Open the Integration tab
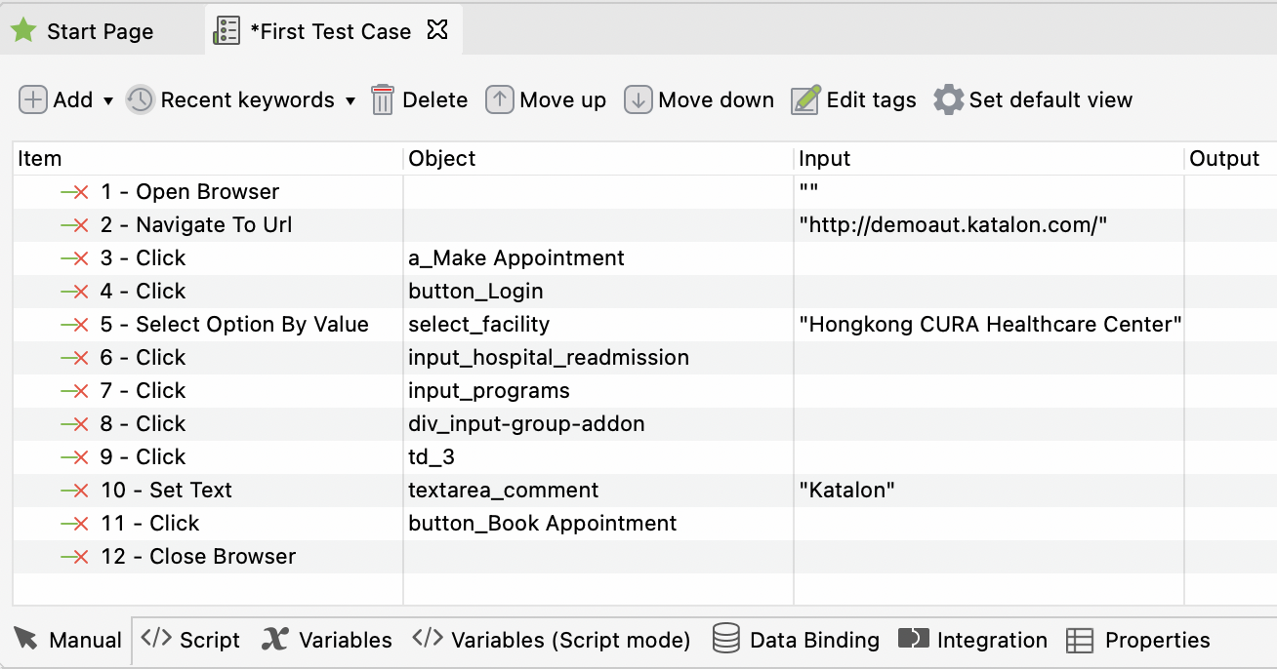The width and height of the screenshot is (1277, 669). coord(972,640)
